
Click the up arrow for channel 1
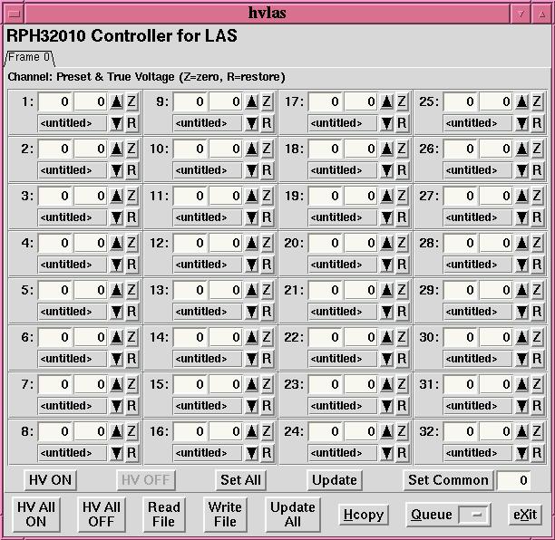(116, 101)
